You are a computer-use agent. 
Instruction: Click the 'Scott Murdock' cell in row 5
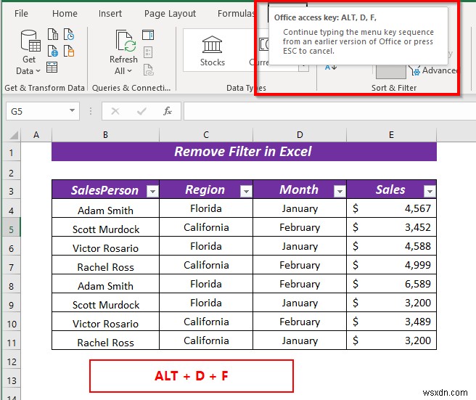(105, 227)
